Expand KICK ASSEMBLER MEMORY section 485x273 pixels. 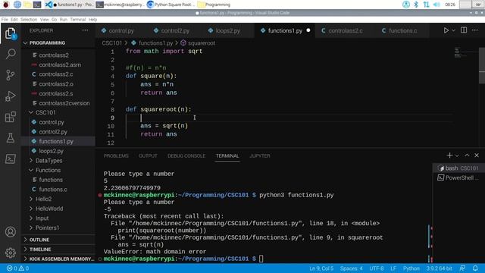coord(58,259)
